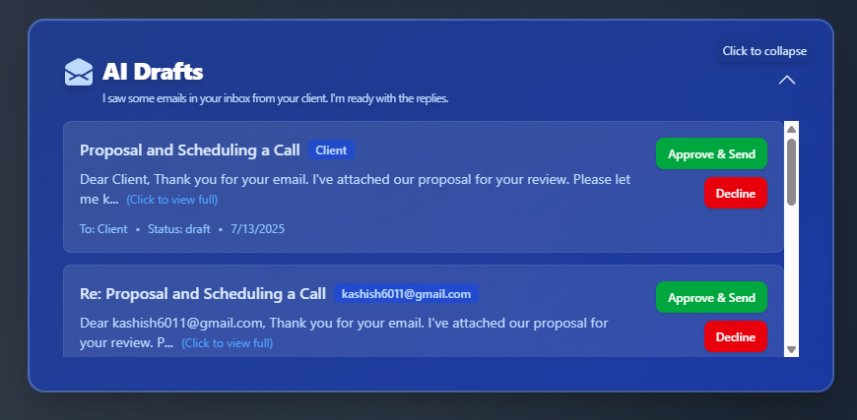Screen dimensions: 857x420
Task: Open full text of first draft
Action: 172,200
